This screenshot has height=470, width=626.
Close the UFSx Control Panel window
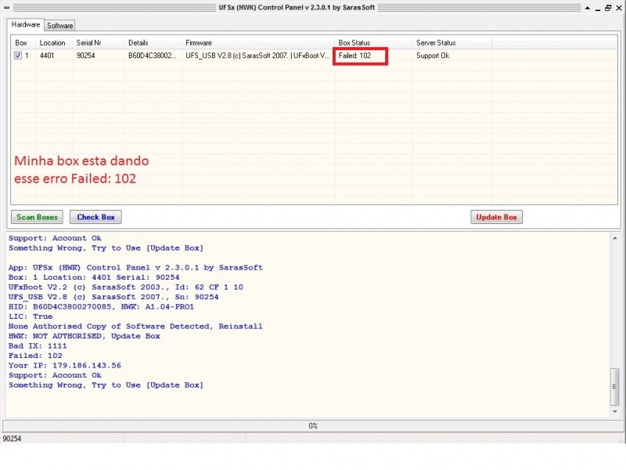(619, 8)
